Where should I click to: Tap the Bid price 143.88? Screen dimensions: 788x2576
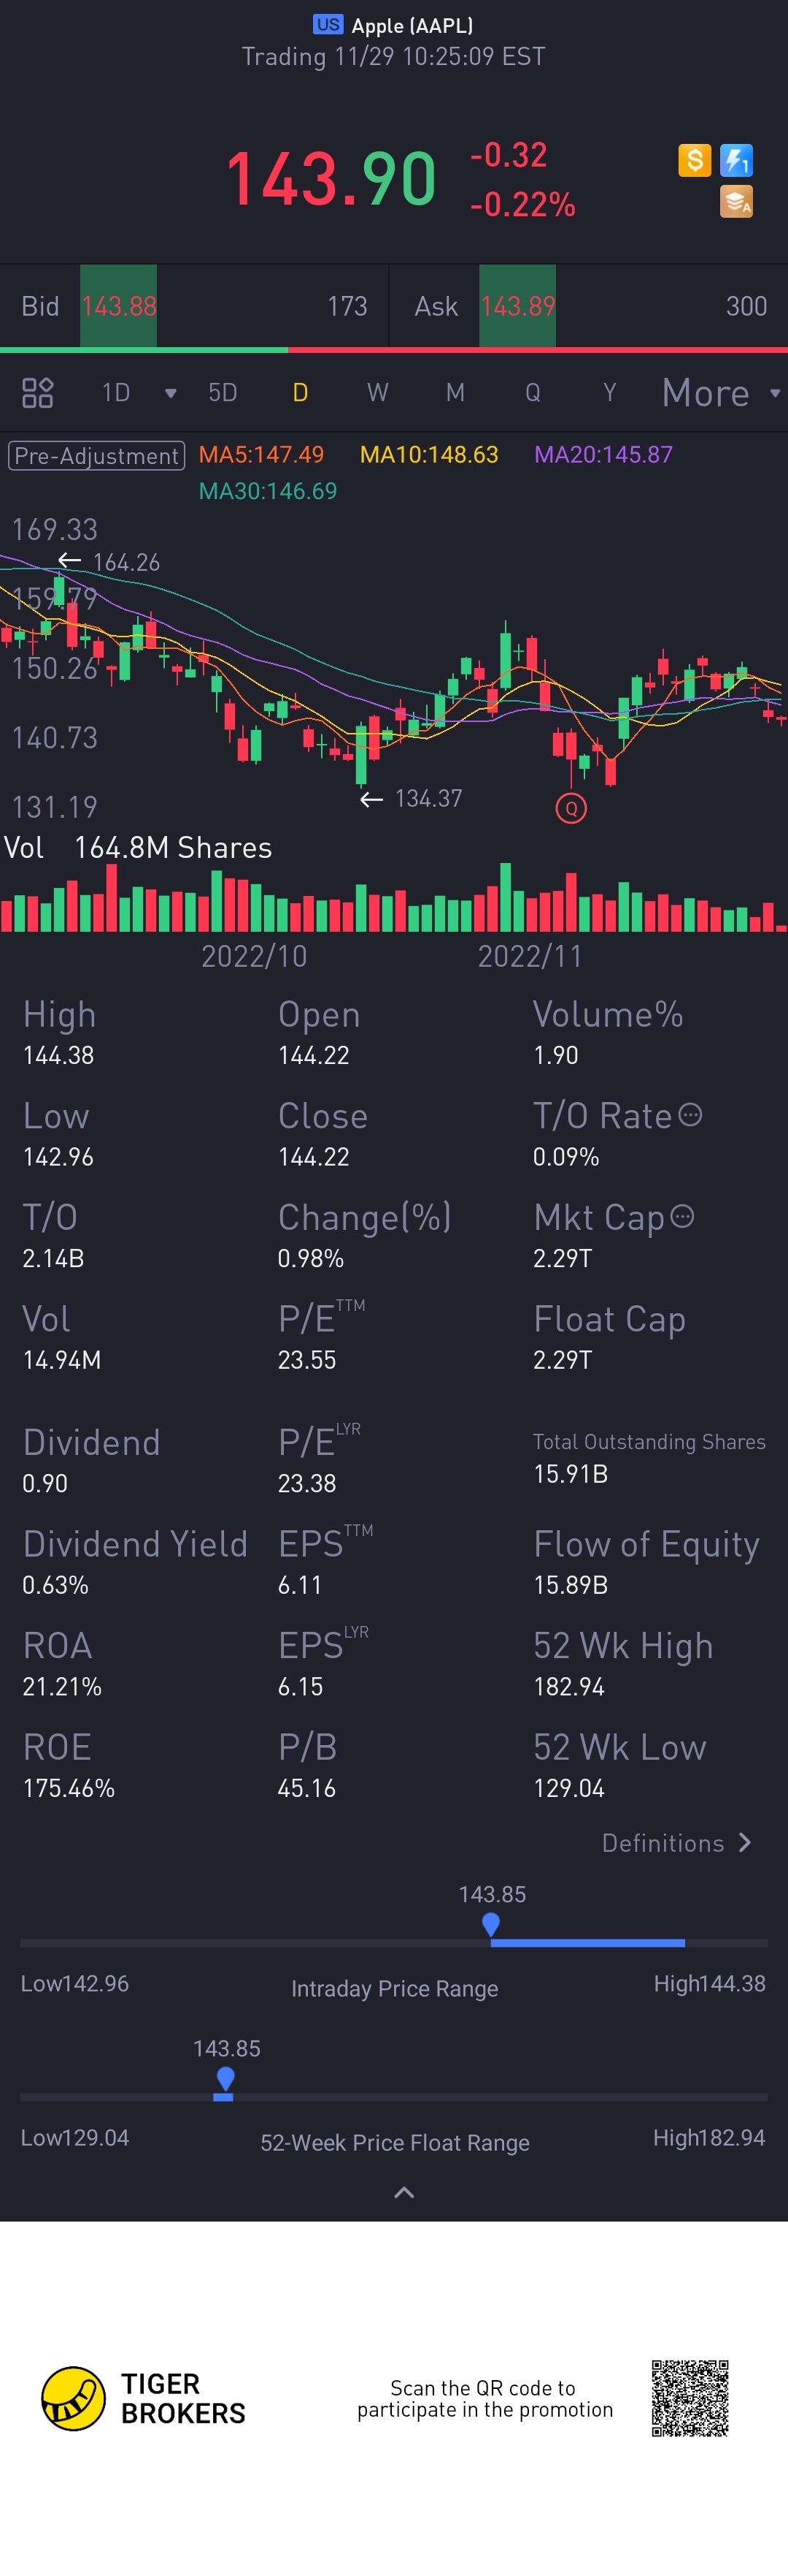tap(119, 306)
